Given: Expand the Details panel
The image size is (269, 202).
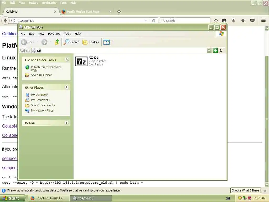Looking at the screenshot, I should tap(66, 123).
